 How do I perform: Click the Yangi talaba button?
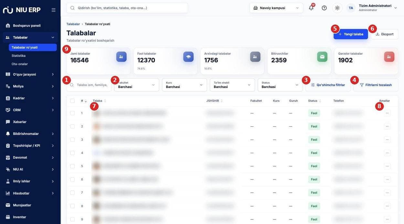tap(351, 34)
